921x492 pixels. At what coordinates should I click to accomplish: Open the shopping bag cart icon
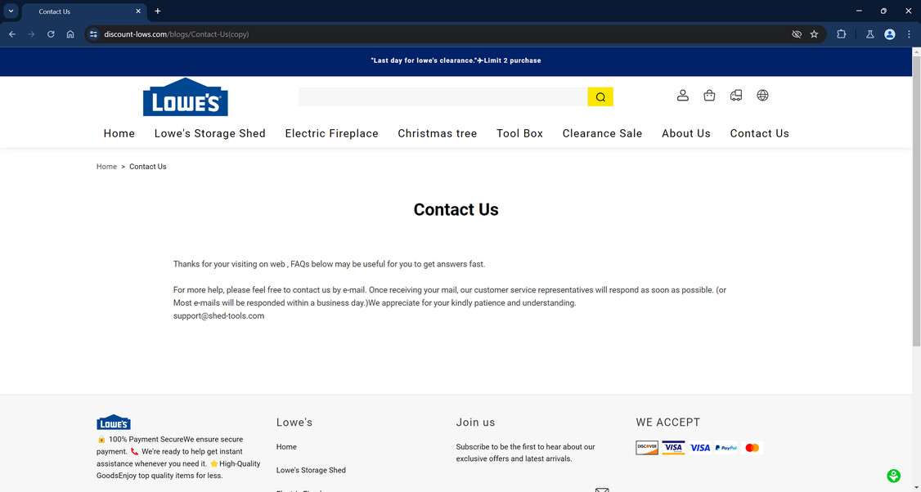(x=709, y=95)
